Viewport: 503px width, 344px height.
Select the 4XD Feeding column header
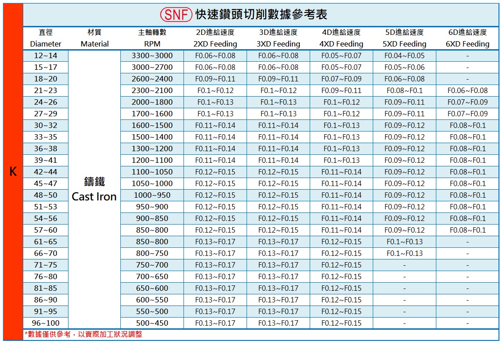[x=341, y=38]
